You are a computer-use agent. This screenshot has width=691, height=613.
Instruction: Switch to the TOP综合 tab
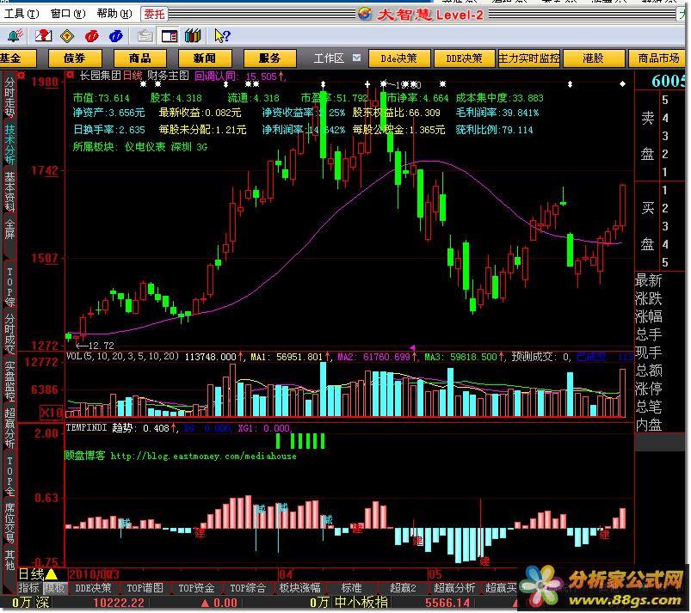[248, 587]
